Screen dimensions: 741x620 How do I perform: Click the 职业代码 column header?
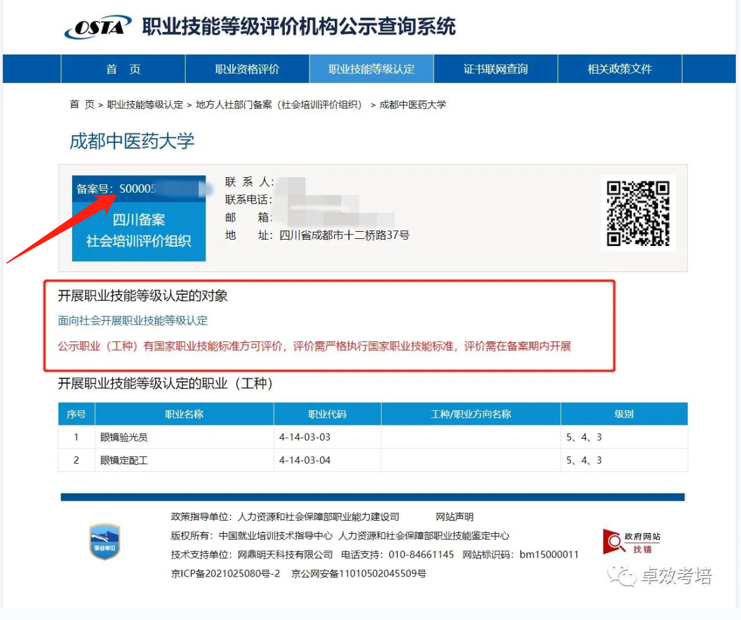pos(327,414)
